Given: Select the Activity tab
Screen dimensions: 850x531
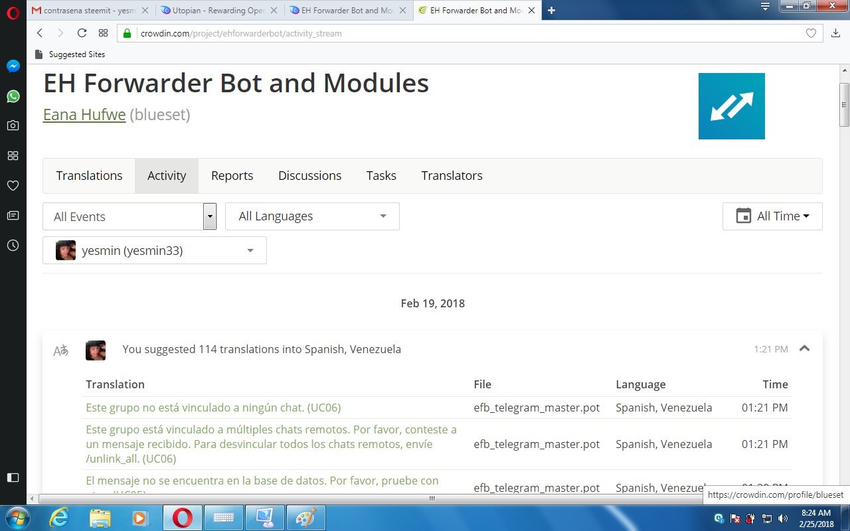Looking at the screenshot, I should (167, 176).
